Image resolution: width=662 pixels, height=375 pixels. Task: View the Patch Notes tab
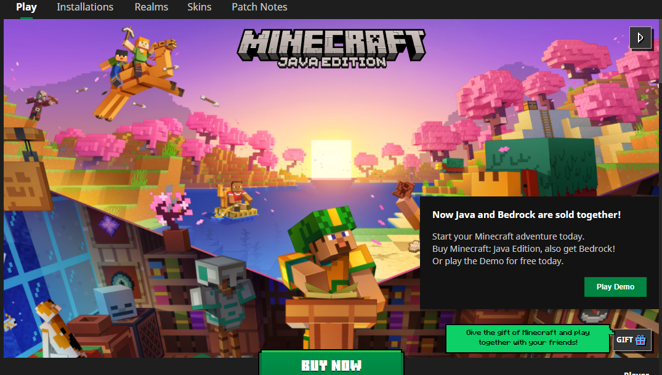click(x=259, y=7)
